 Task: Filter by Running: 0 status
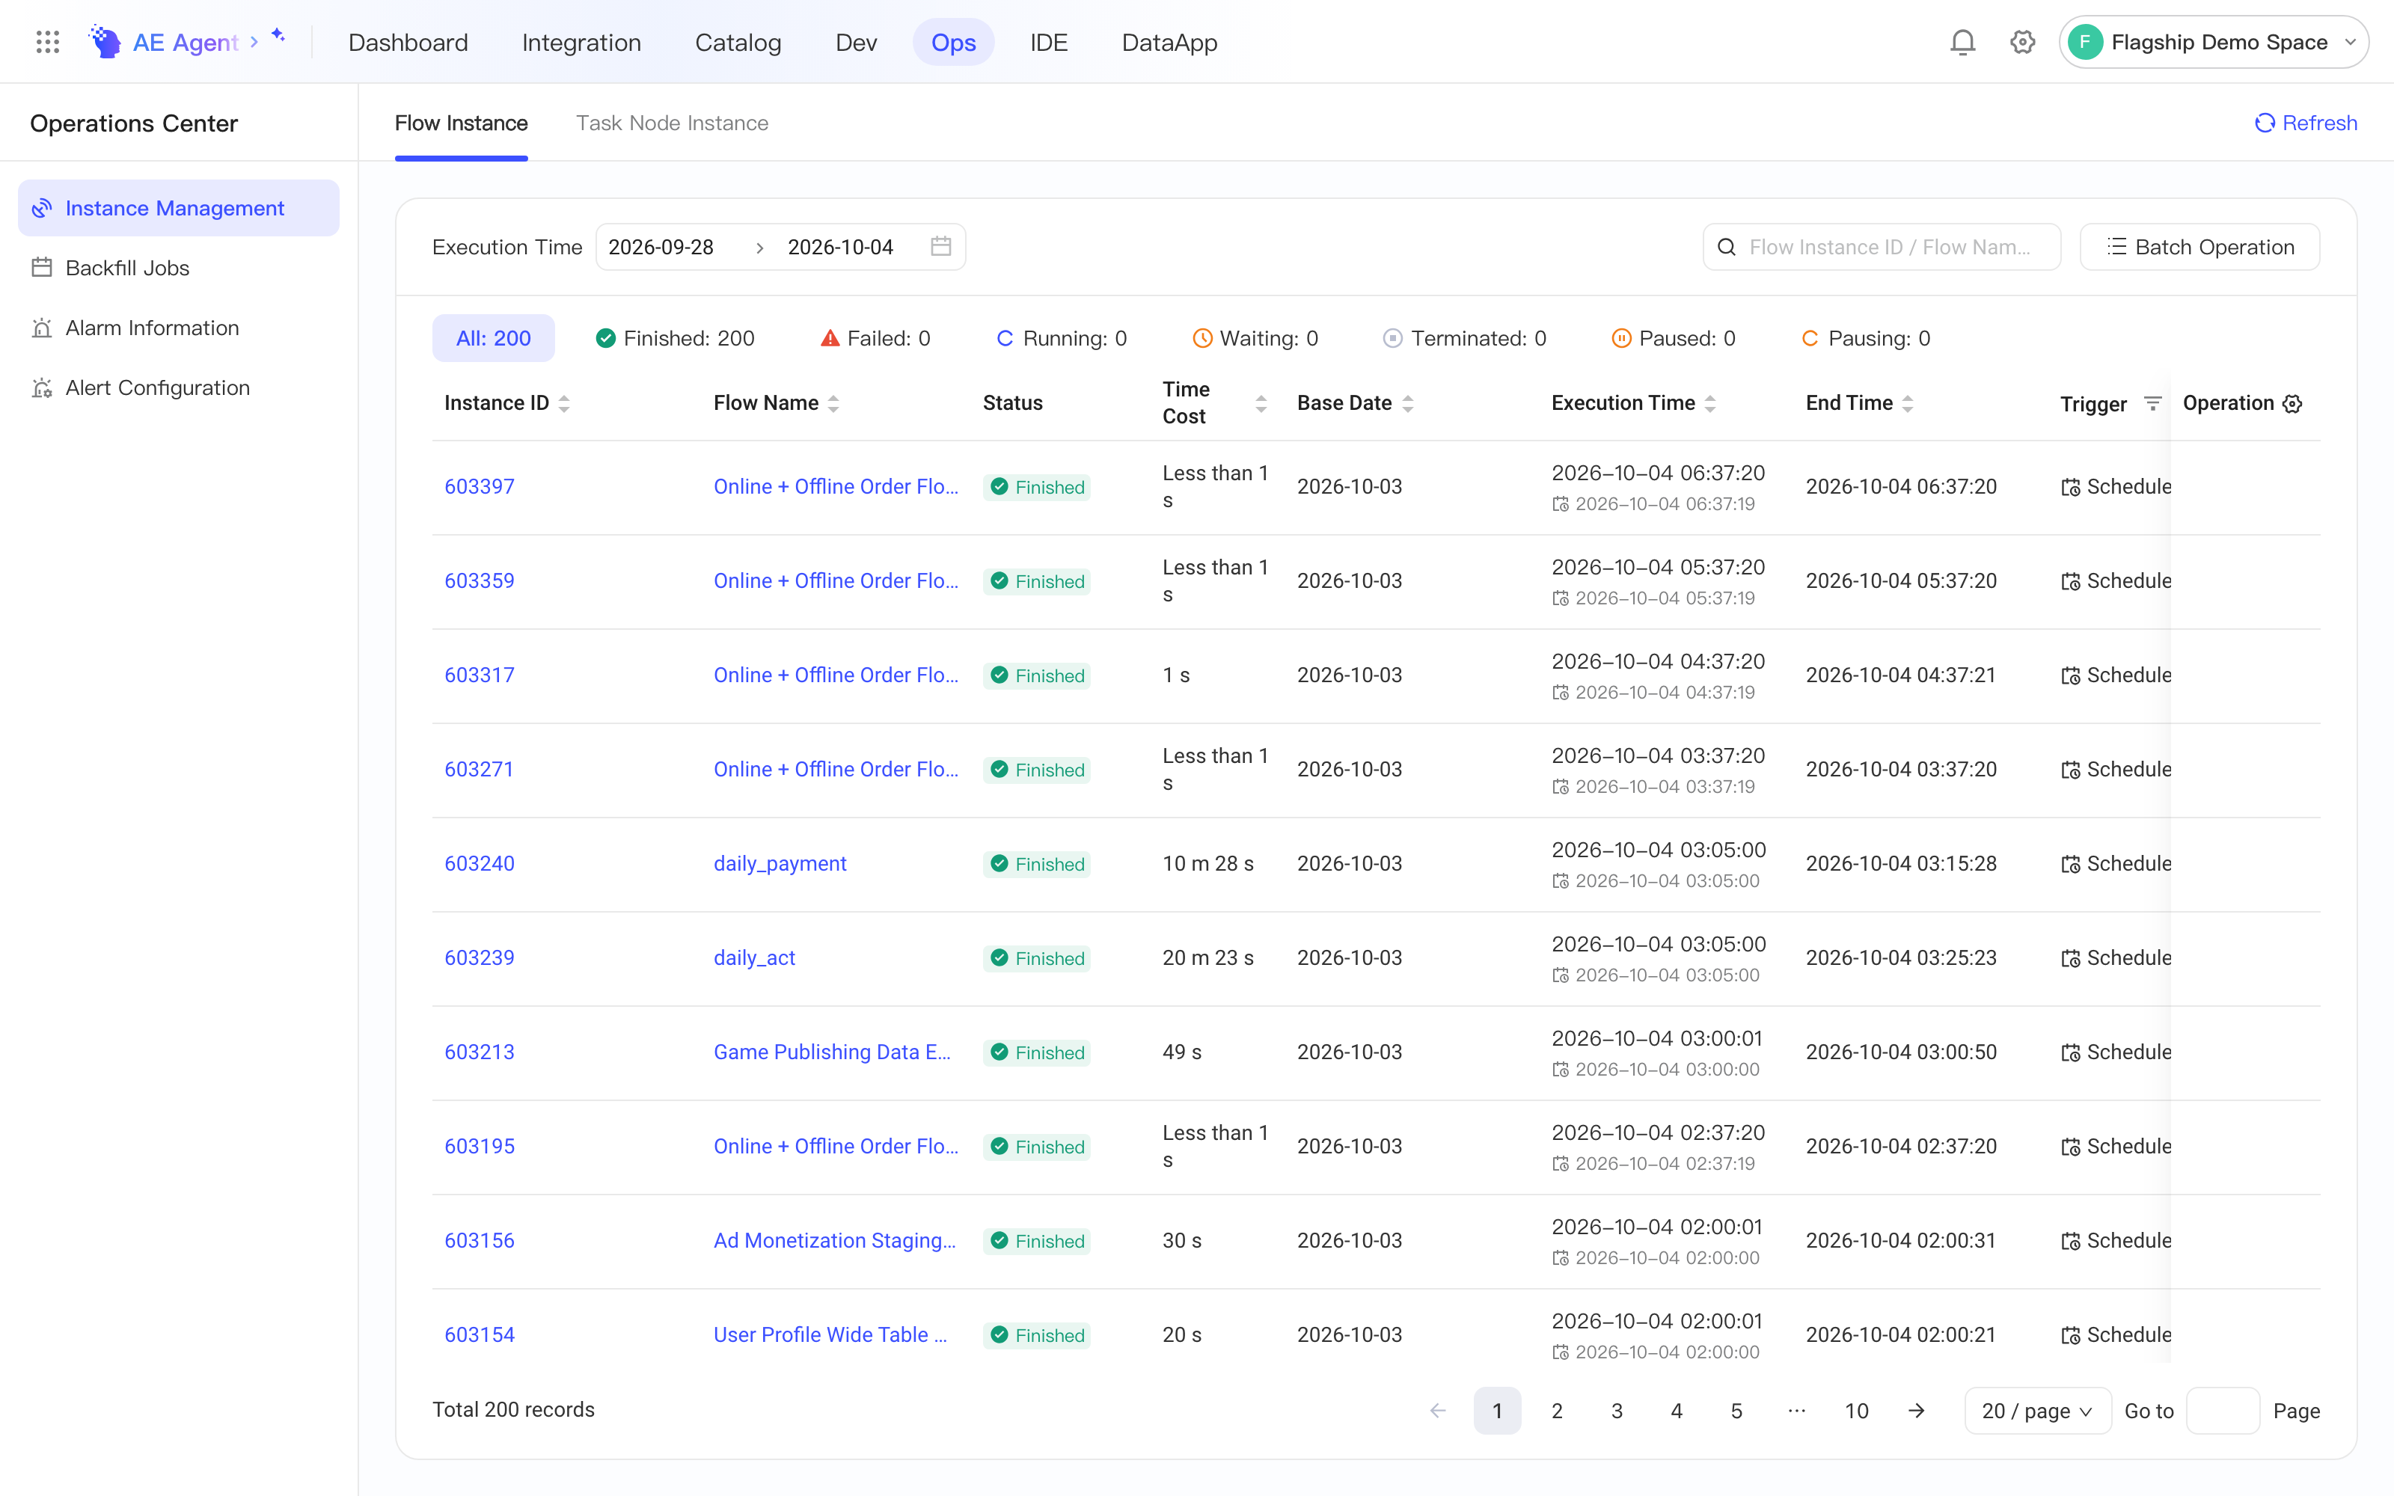point(1061,338)
